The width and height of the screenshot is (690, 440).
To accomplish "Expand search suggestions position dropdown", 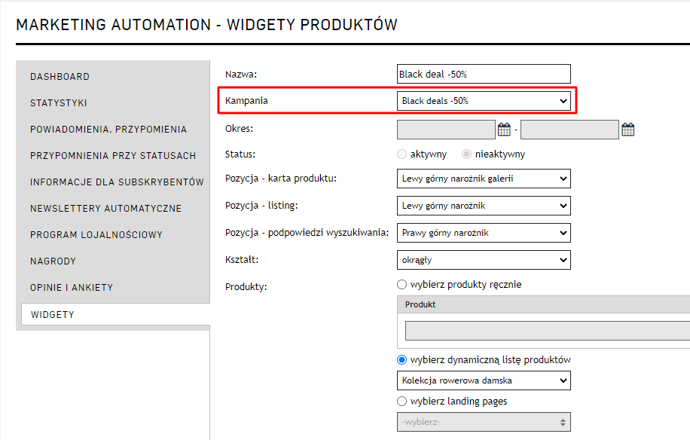I will (x=484, y=233).
